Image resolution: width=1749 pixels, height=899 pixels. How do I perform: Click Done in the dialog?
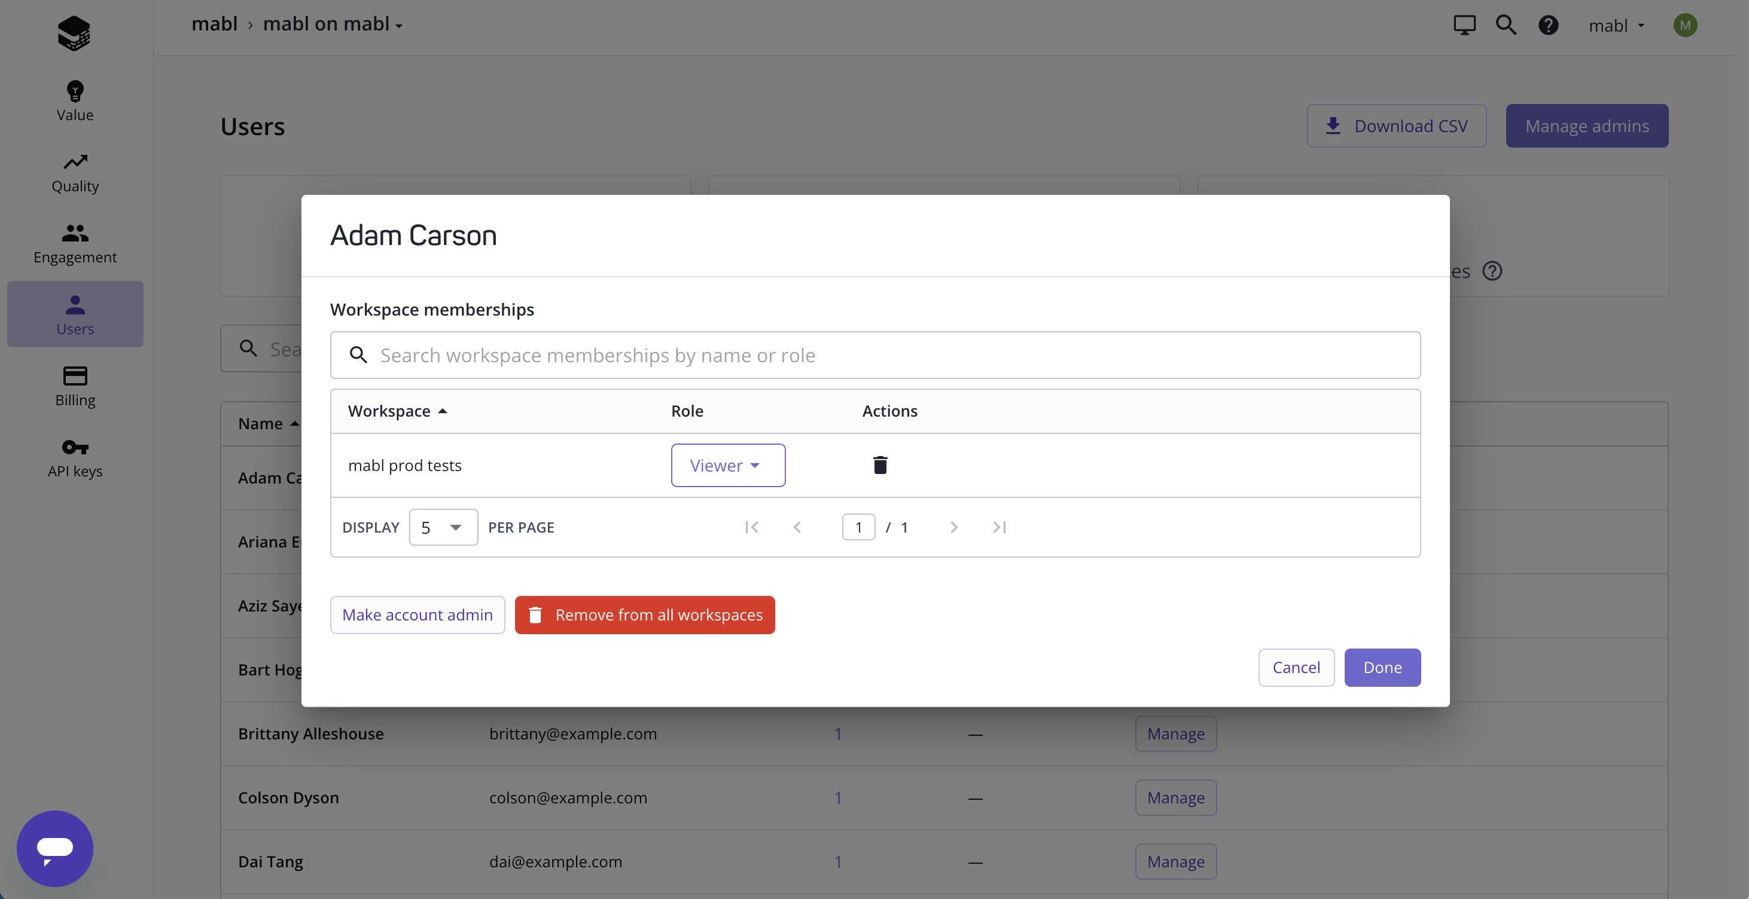coord(1382,668)
